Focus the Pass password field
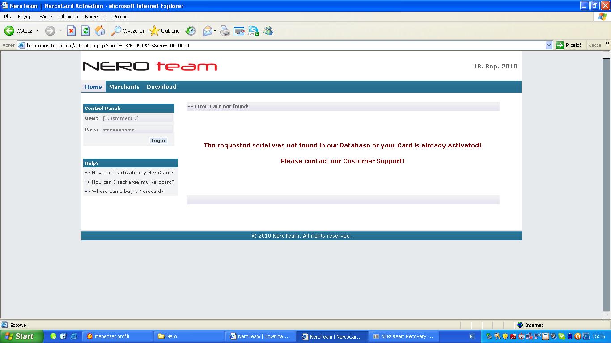 [x=137, y=130]
